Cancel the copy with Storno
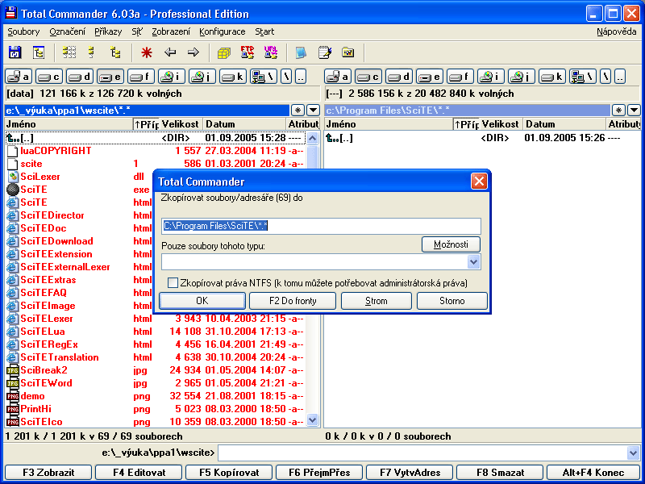The width and height of the screenshot is (645, 484). [x=452, y=301]
